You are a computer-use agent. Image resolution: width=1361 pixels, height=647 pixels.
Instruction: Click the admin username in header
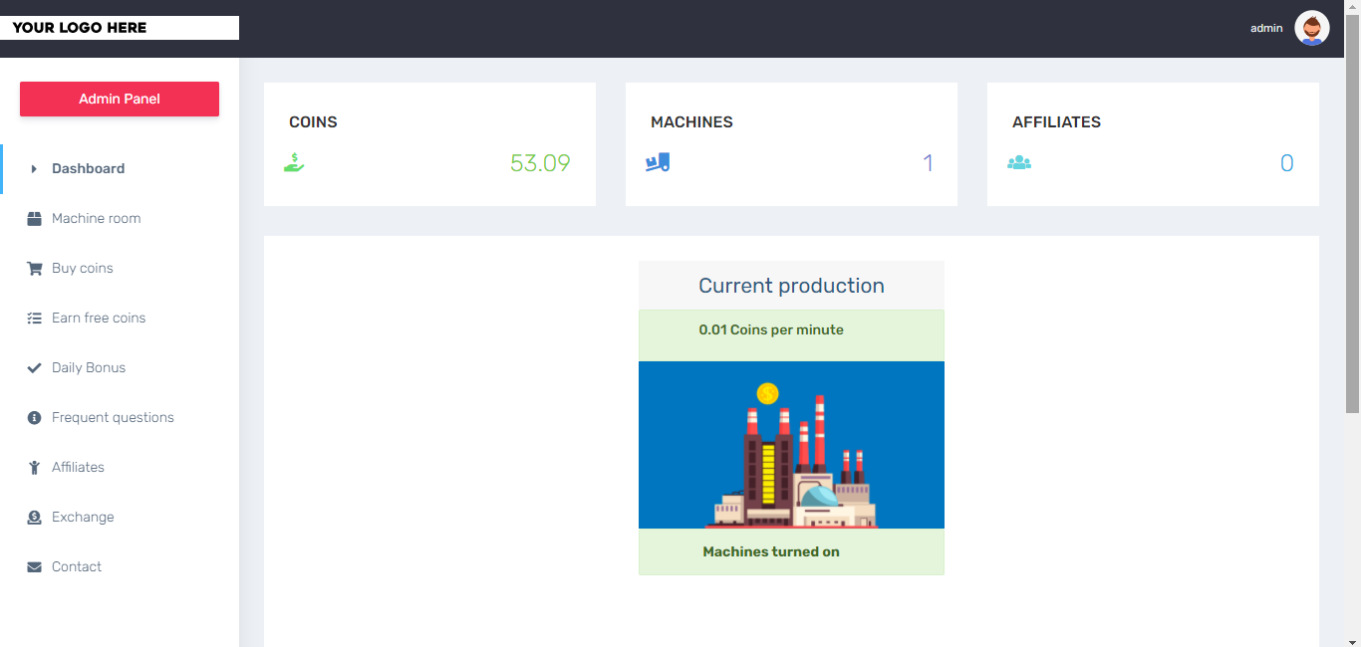[x=1266, y=28]
